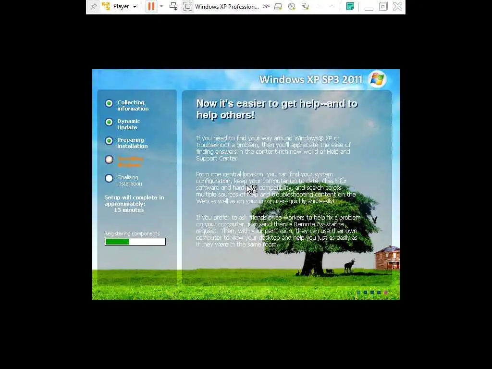
Task: Close the VMware Player window
Action: pos(397,6)
